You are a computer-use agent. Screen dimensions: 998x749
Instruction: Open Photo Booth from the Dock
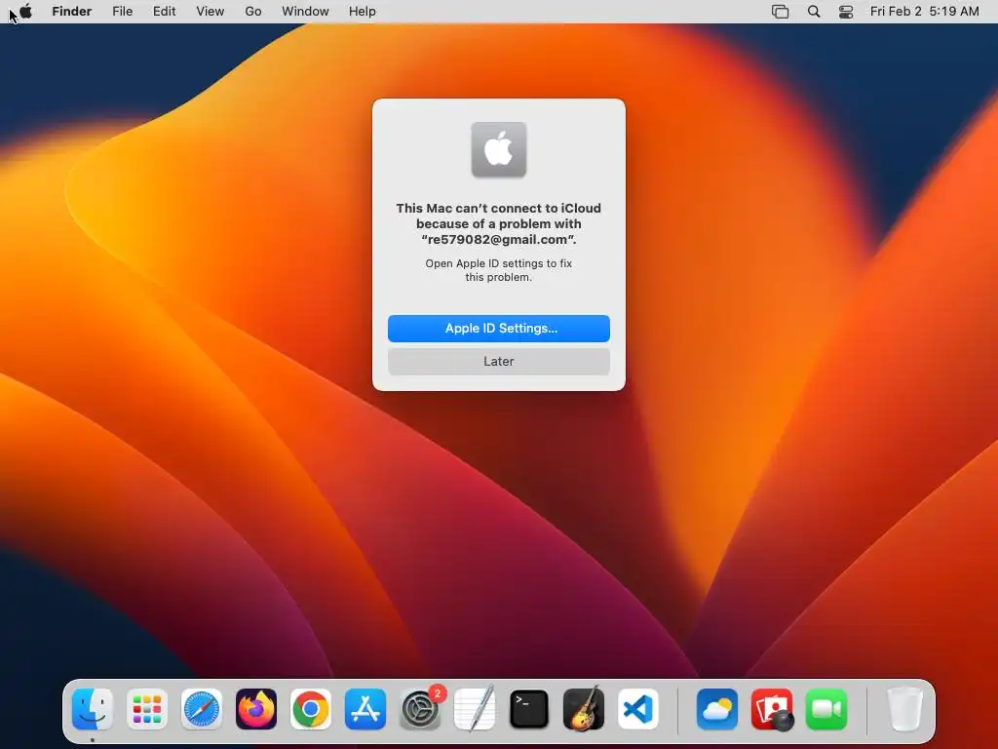point(772,710)
